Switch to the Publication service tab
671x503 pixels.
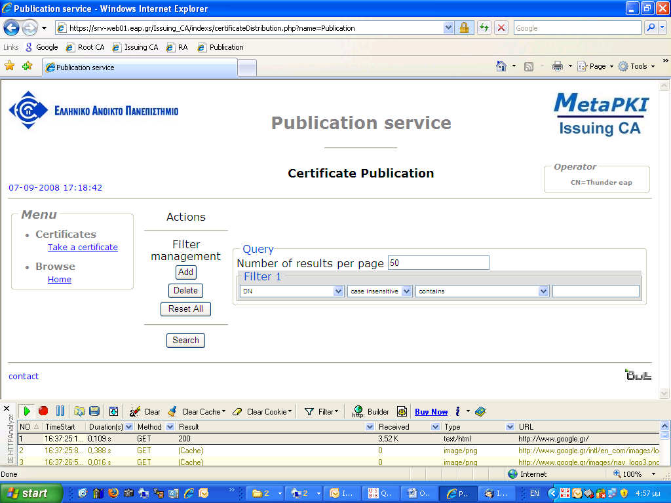[140, 67]
